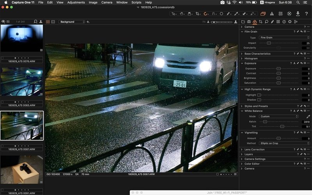
Task: Select the pointer cursor tool
Action: tap(174, 14)
